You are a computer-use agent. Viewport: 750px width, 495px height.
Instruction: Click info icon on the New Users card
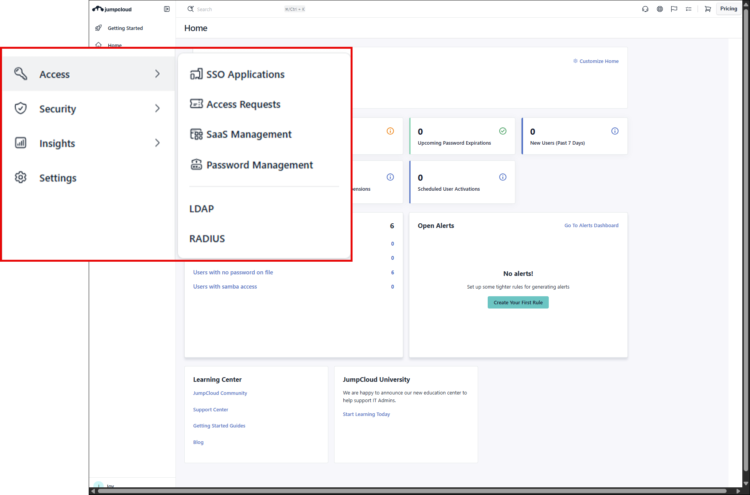tap(615, 131)
